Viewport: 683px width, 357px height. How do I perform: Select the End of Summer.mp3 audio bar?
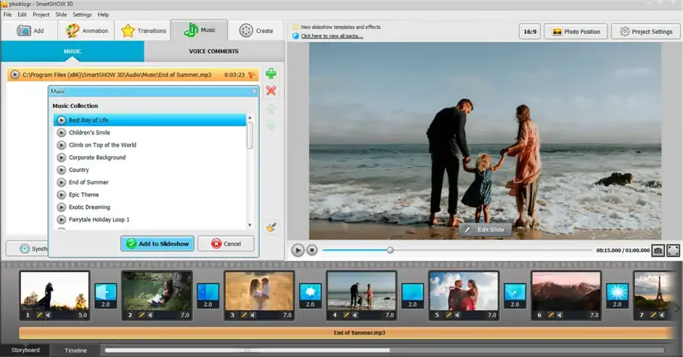346,332
